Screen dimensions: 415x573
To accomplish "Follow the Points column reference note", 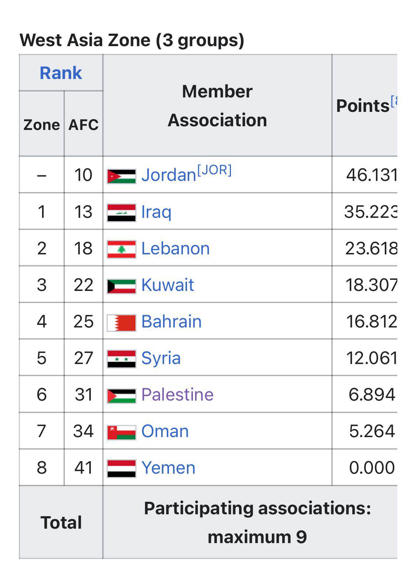I will tap(394, 101).
